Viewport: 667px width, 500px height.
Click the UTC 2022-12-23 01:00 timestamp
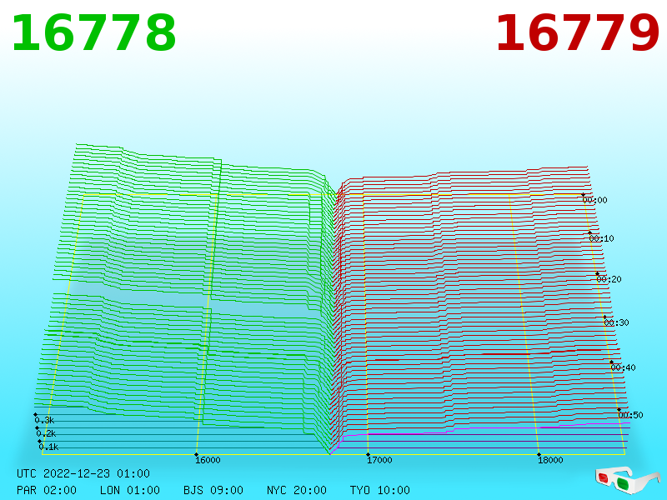(x=83, y=473)
